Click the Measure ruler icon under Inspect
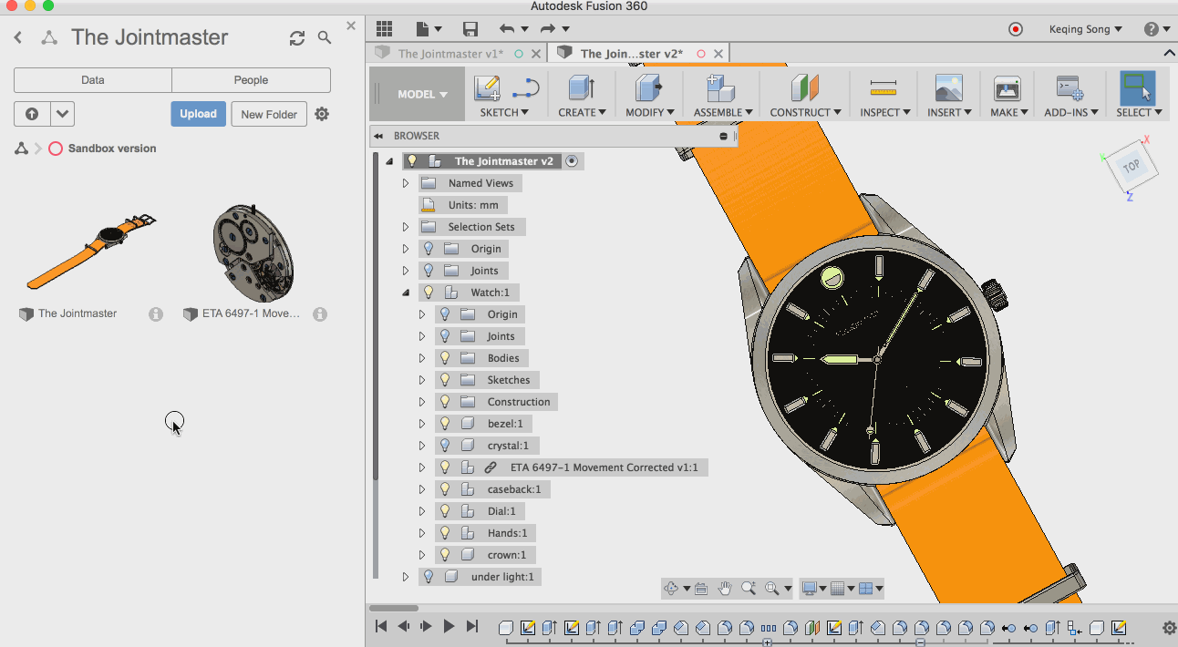 883,88
